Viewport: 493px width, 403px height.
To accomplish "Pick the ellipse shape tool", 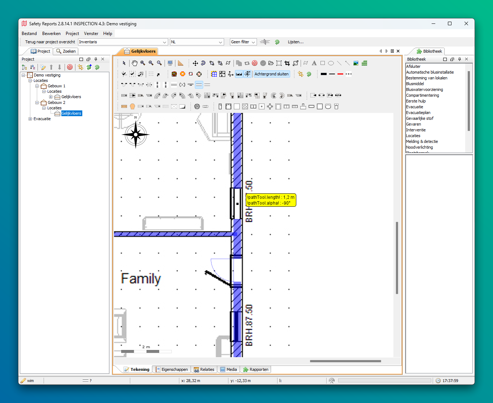I will 331,63.
